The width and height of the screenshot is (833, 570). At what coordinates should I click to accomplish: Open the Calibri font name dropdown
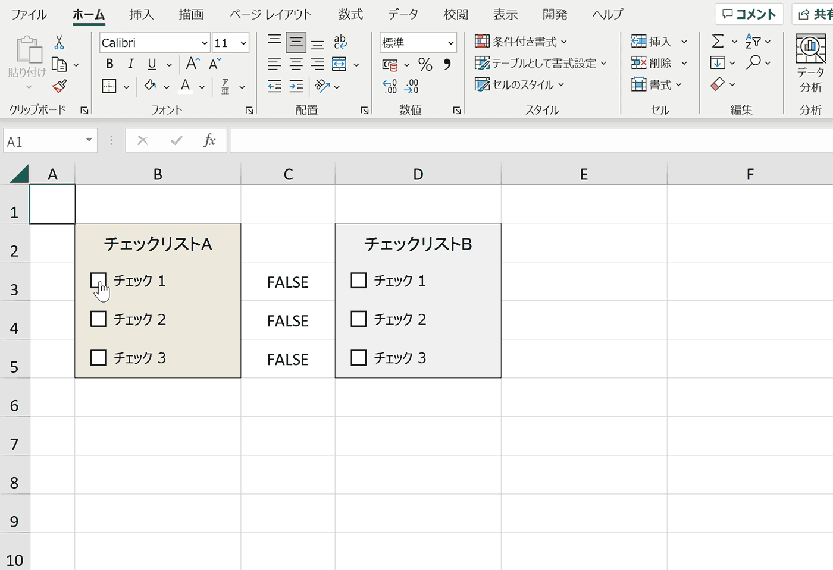tap(204, 43)
